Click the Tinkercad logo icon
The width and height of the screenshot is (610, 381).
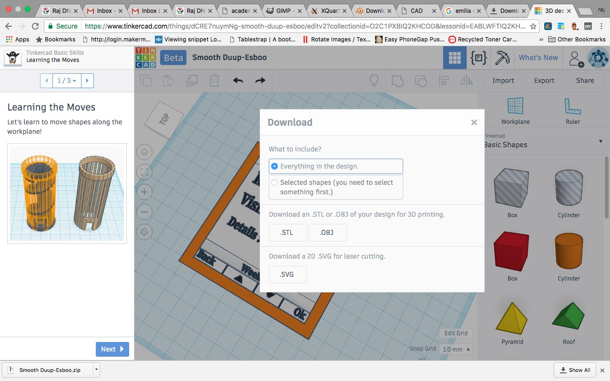pyautogui.click(x=146, y=58)
